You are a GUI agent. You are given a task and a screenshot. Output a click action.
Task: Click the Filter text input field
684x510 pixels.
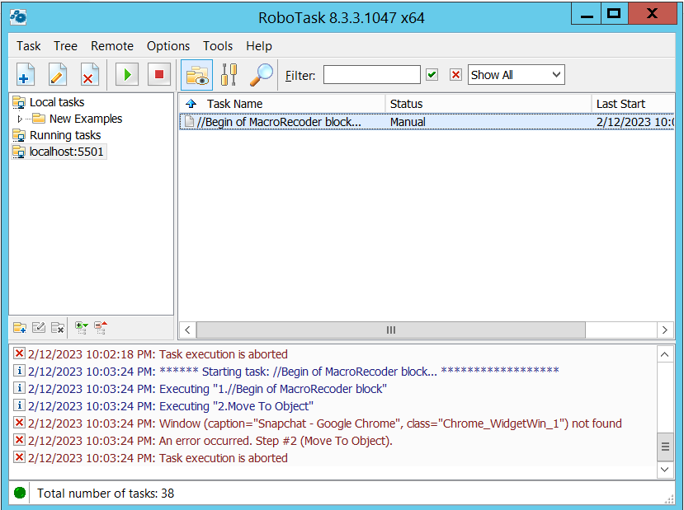(371, 75)
